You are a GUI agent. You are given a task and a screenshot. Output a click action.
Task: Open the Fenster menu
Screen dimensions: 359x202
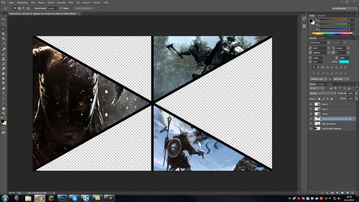(x=97, y=2)
